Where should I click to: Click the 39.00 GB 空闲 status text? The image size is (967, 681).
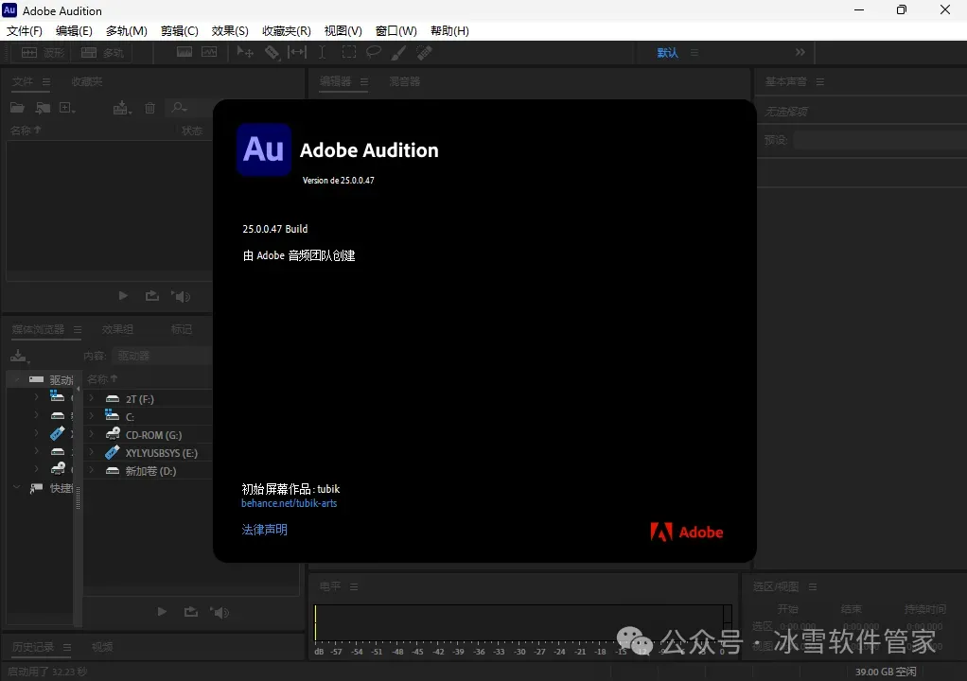point(886,672)
